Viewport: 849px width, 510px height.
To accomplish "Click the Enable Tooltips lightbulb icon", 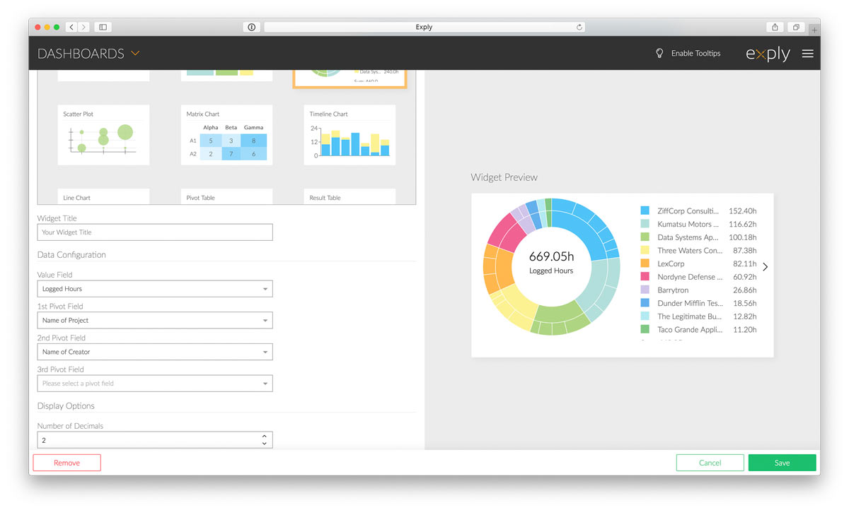I will [659, 53].
